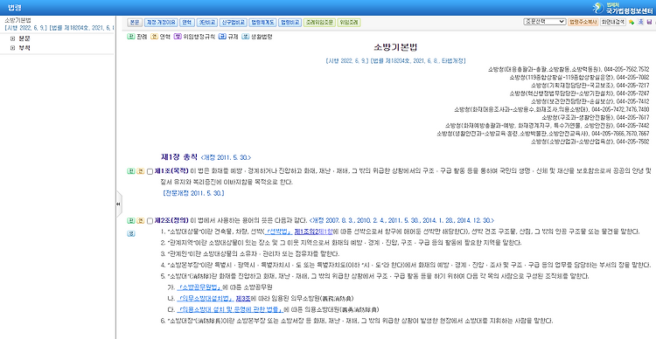Click the <개정 2011. 5. 30.> chapter note
656x339 pixels.
point(226,157)
